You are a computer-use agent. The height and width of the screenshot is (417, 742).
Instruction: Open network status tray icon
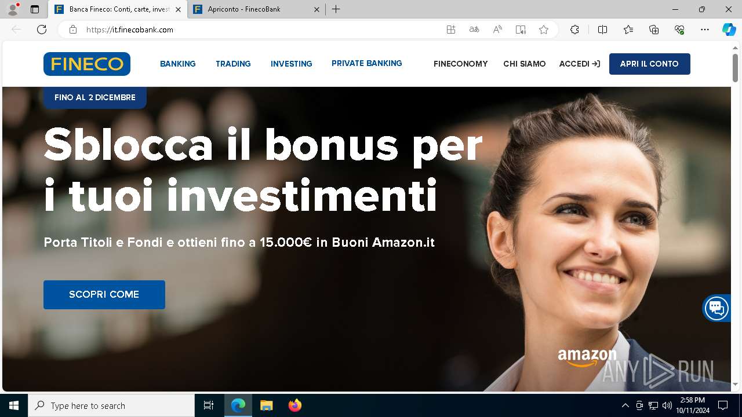coord(653,405)
